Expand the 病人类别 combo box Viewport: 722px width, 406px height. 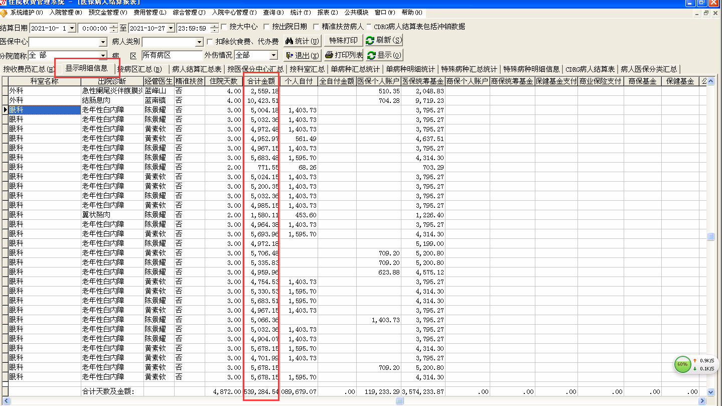point(199,42)
